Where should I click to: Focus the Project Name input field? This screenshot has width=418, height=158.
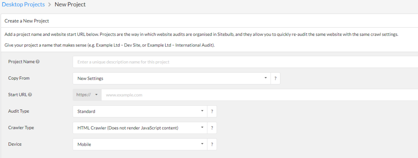click(245, 62)
